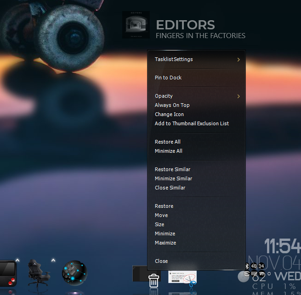Click the Bluetooth tray icon
301x295 pixels.
tap(247, 266)
